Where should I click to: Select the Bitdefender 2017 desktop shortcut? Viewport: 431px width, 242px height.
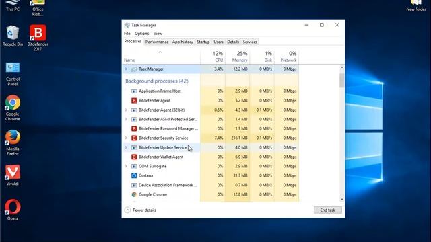[x=38, y=38]
